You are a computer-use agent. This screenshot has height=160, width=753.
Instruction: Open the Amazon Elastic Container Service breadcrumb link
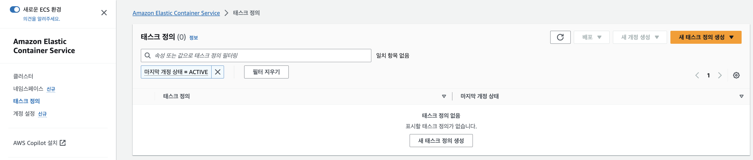(176, 13)
